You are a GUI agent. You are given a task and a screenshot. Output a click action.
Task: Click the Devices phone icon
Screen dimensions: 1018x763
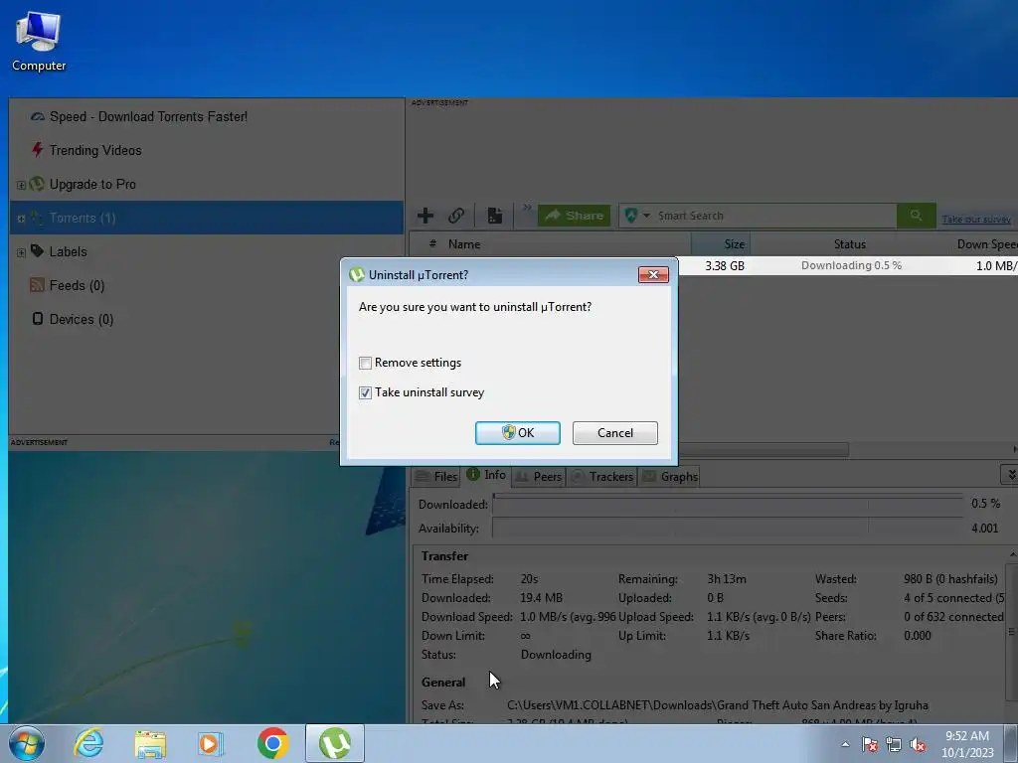[x=38, y=319]
